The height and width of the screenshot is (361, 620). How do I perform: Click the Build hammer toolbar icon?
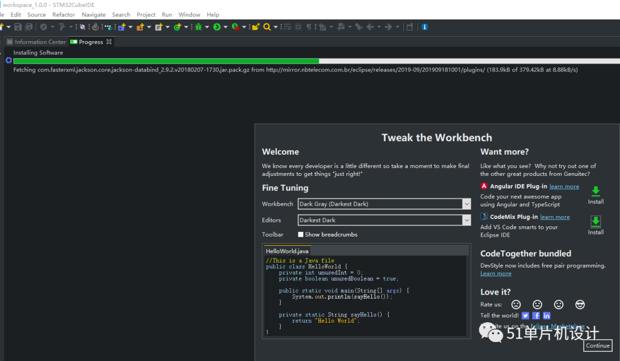tap(62, 27)
